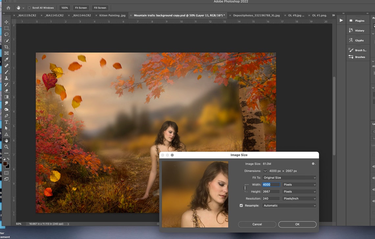
Task: Confirm resize with the OK button
Action: coord(297,224)
